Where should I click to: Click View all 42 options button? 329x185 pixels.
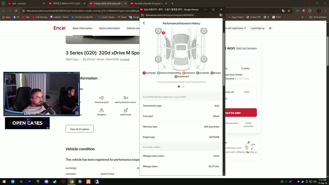pyautogui.click(x=80, y=129)
